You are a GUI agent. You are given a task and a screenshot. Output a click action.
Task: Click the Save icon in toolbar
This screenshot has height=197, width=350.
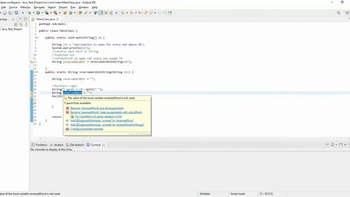click(5, 13)
